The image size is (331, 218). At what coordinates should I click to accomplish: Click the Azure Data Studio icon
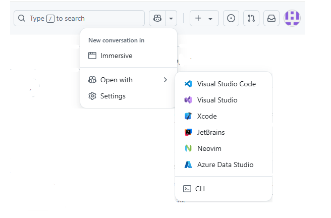(x=188, y=165)
